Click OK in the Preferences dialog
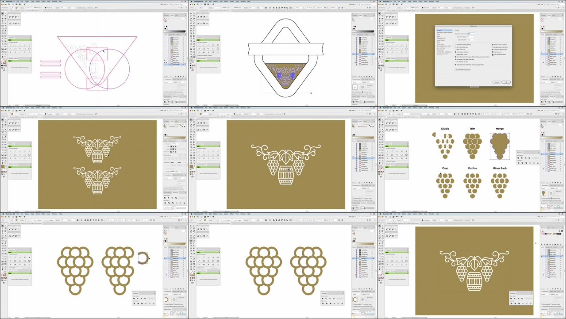 (506, 82)
